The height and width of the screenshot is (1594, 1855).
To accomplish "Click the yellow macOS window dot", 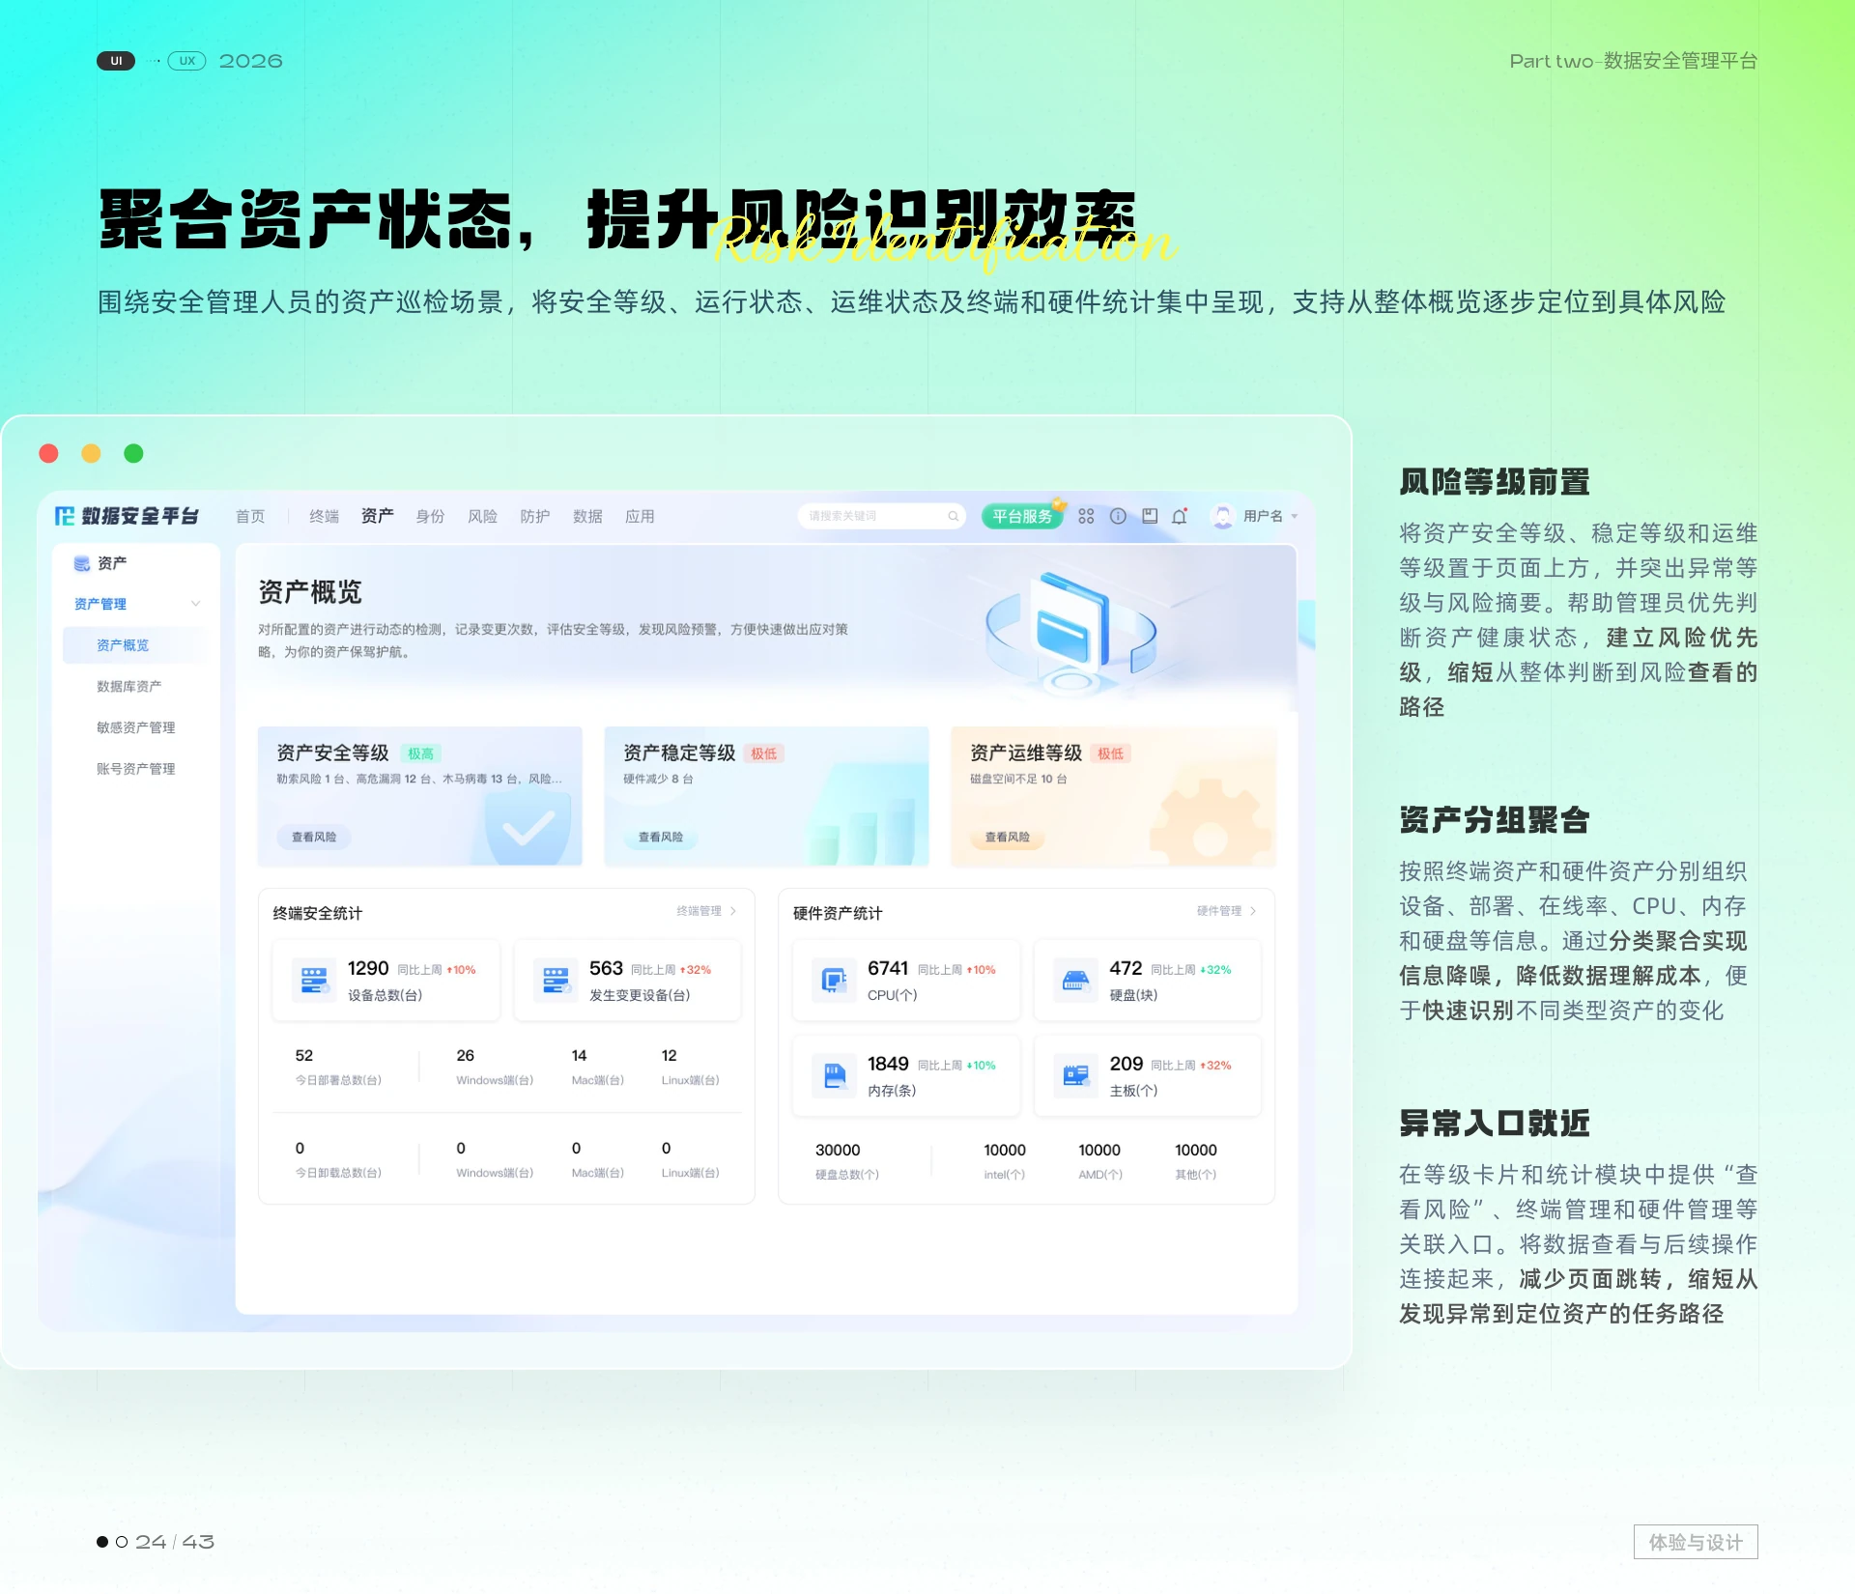I will (91, 453).
